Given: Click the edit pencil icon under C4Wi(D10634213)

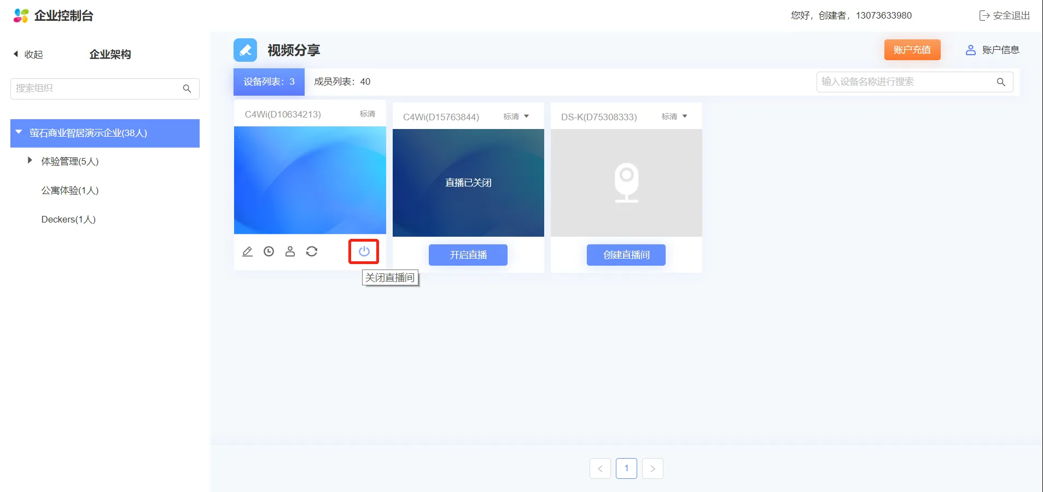Looking at the screenshot, I should (x=247, y=251).
